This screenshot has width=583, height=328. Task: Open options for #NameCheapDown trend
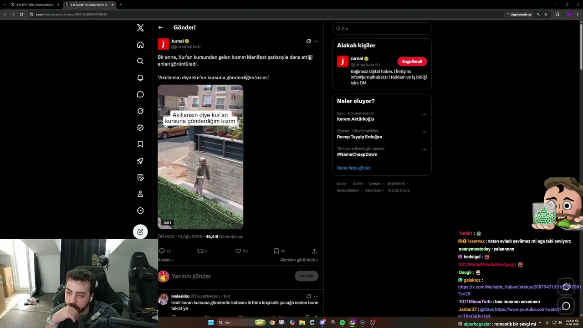coord(424,149)
